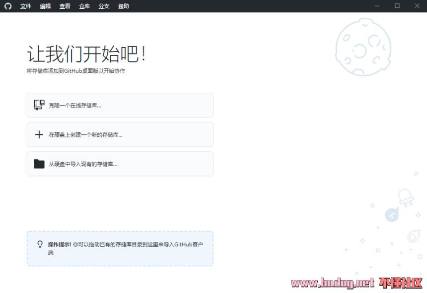Open the 编辑 menu
The height and width of the screenshot is (293, 427).
(x=45, y=6)
